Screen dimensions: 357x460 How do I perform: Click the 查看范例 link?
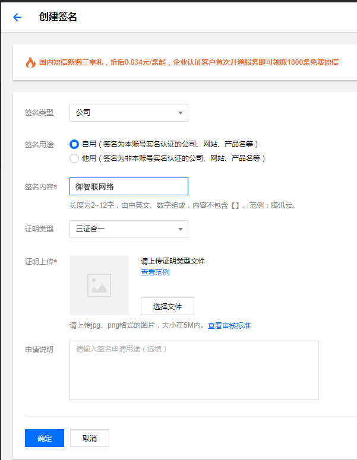[155, 272]
